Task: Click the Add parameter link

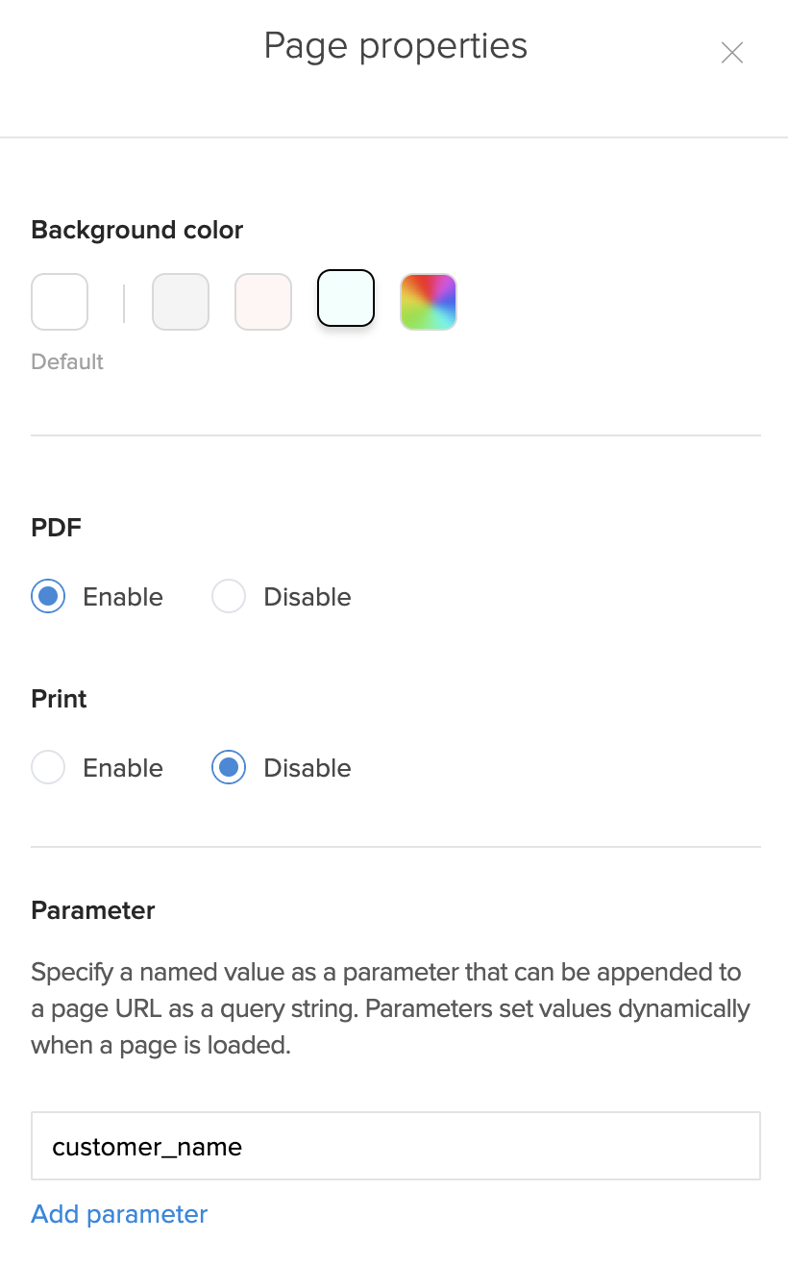Action: pyautogui.click(x=119, y=1214)
